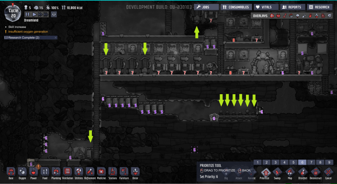Open the Oxygen build category
Screen dimensions: 337x184
click(22, 172)
